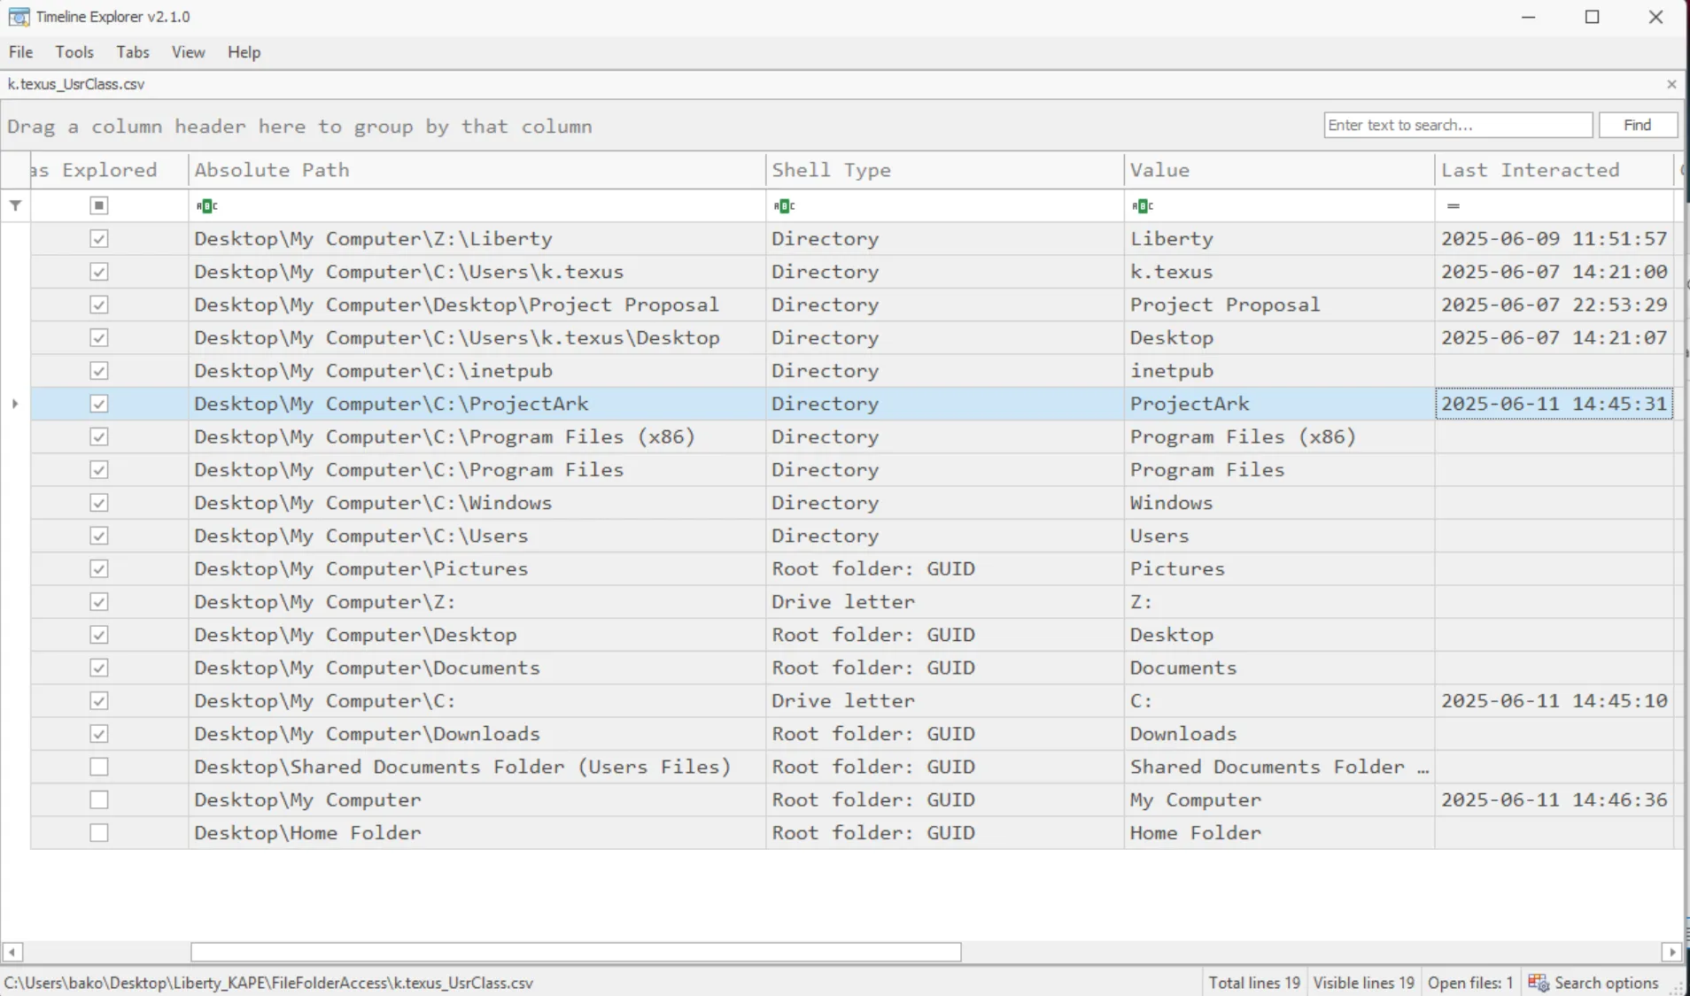Screen dimensions: 1690x996
Task: Uncheck the C:\Users\k.texus row checkbox
Action: click(x=99, y=272)
